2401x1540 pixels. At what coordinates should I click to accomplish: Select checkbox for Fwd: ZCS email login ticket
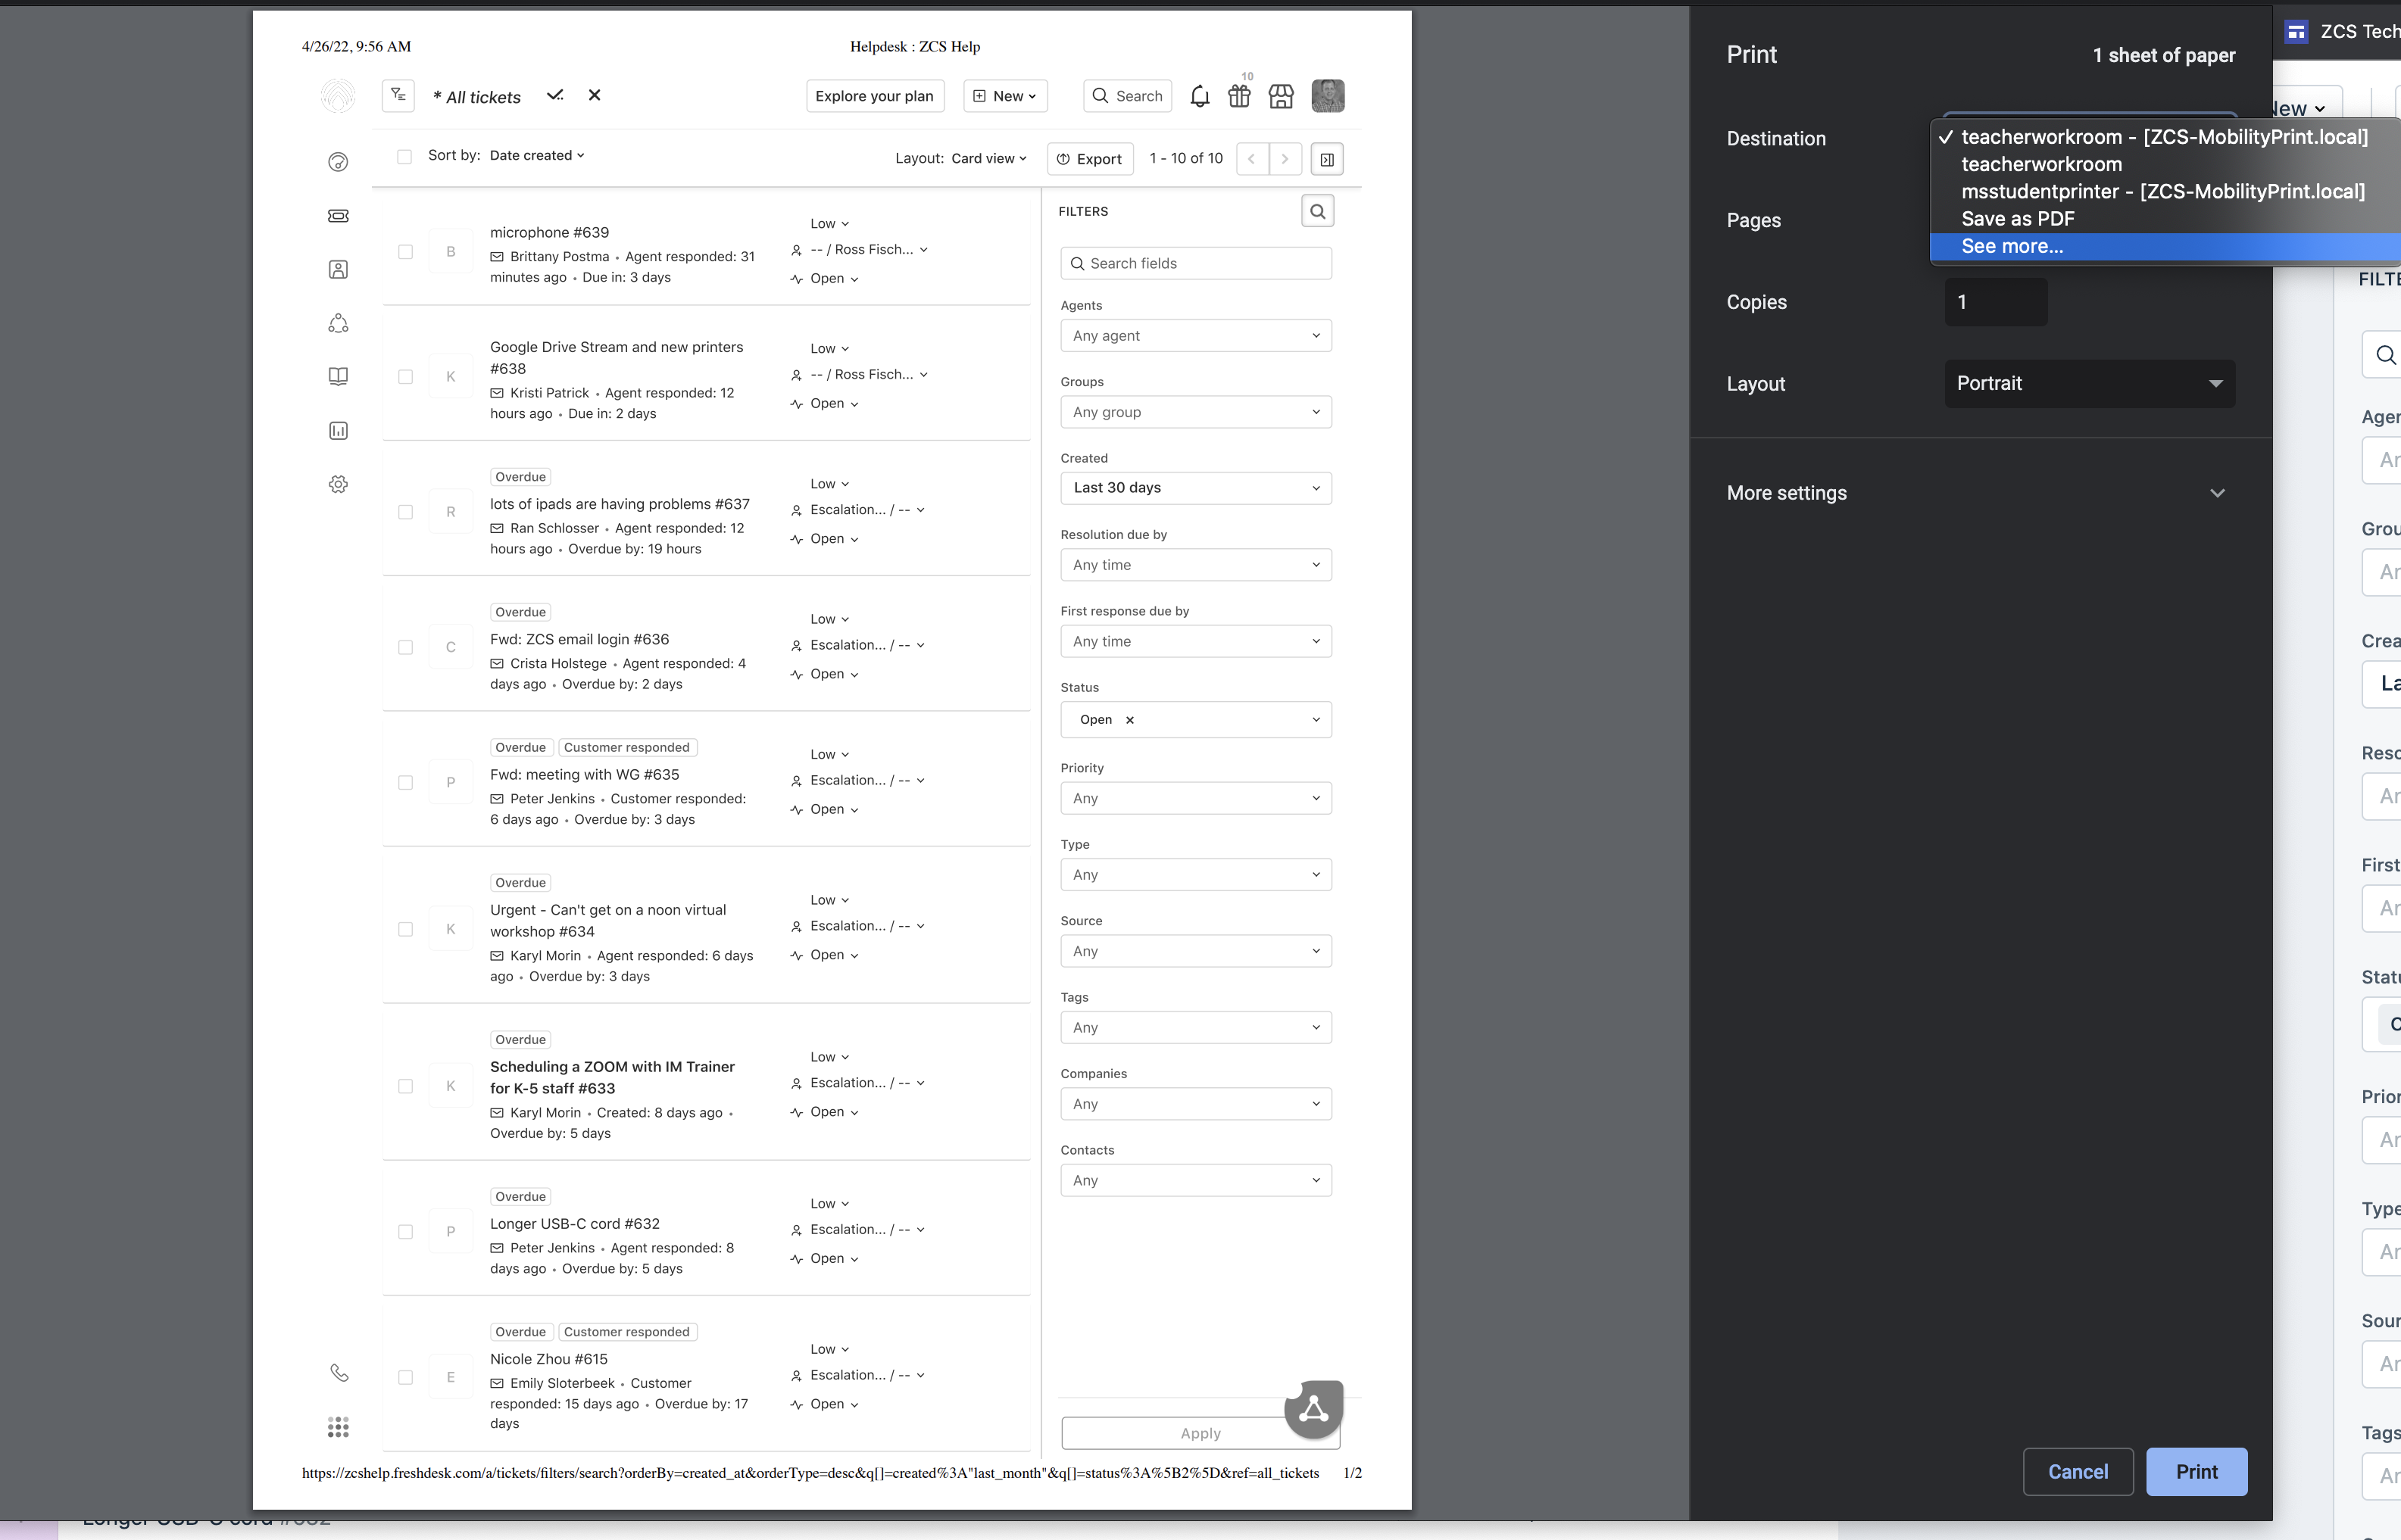(405, 647)
